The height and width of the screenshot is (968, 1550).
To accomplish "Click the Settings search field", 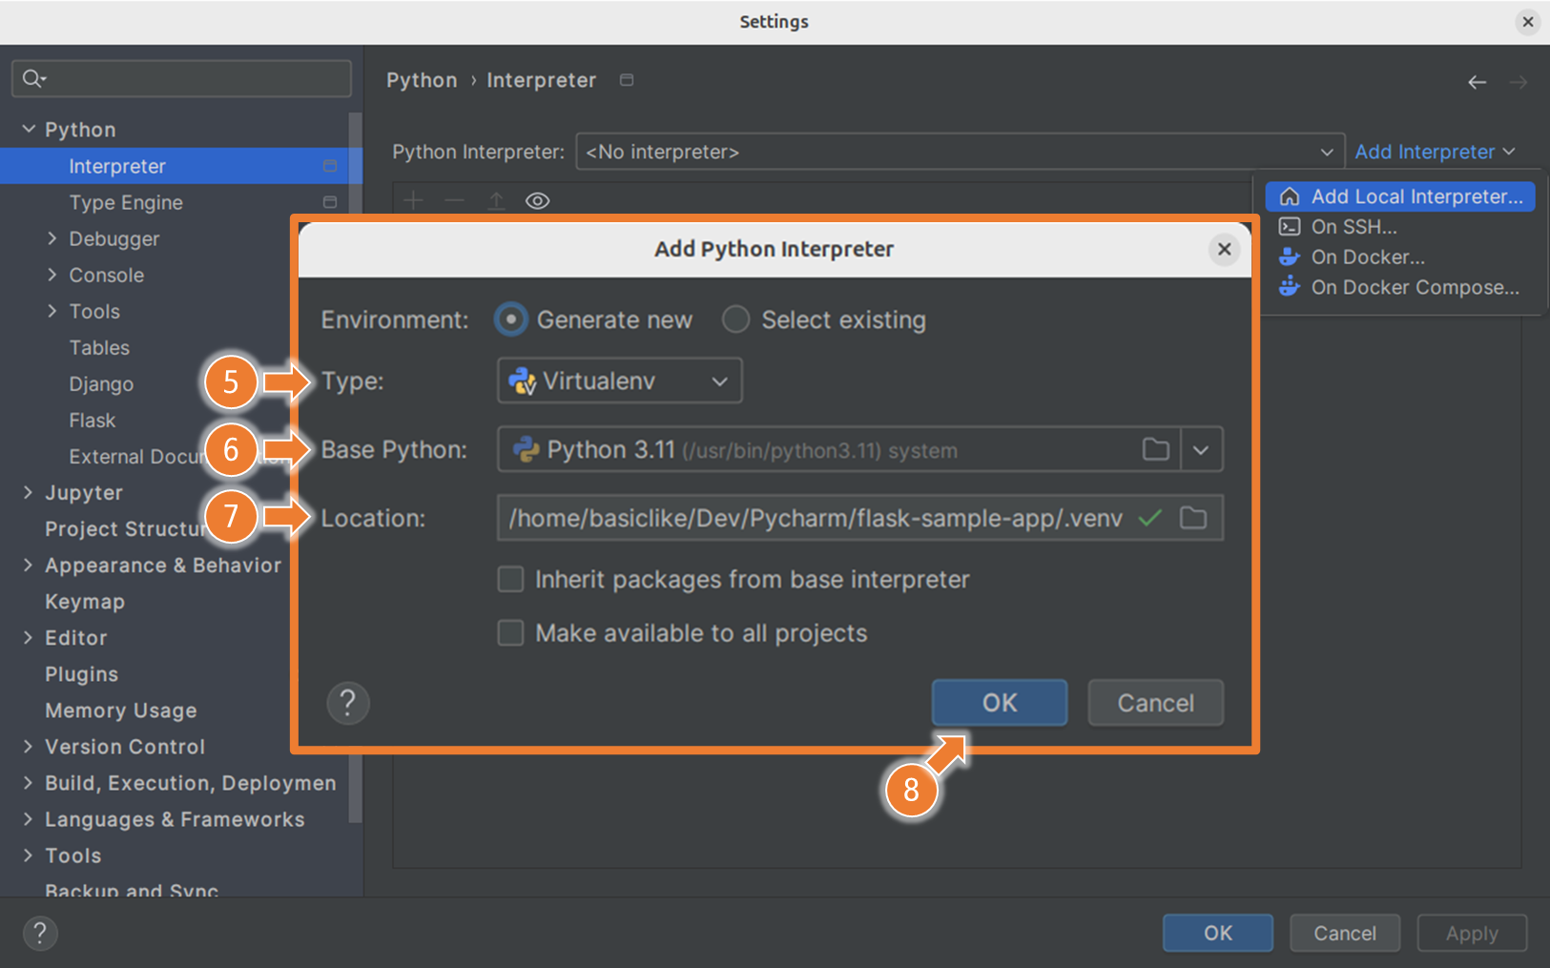I will (x=181, y=78).
